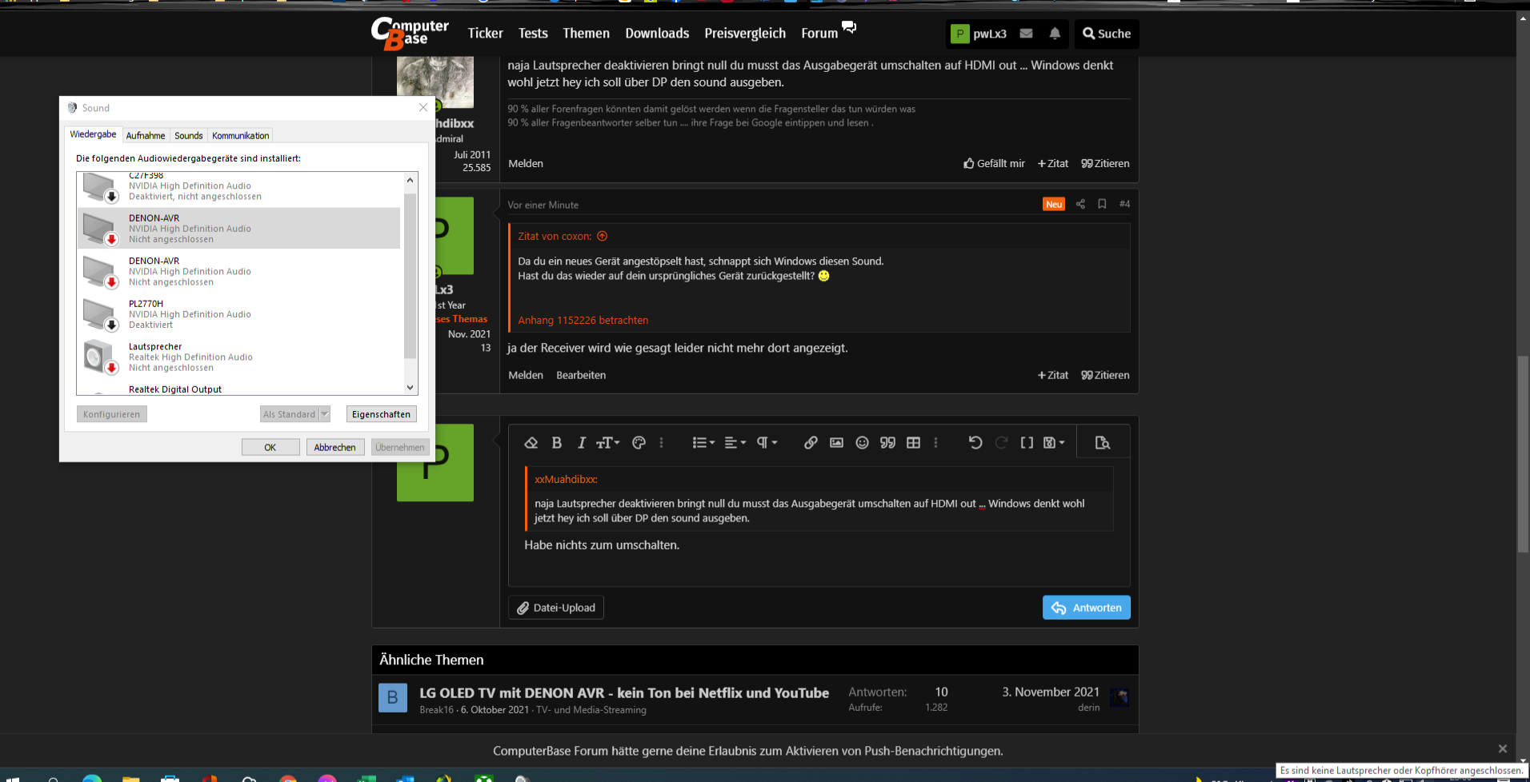This screenshot has width=1530, height=782.
Task: Click the eraser remove-formatting icon in editor
Action: 531,443
